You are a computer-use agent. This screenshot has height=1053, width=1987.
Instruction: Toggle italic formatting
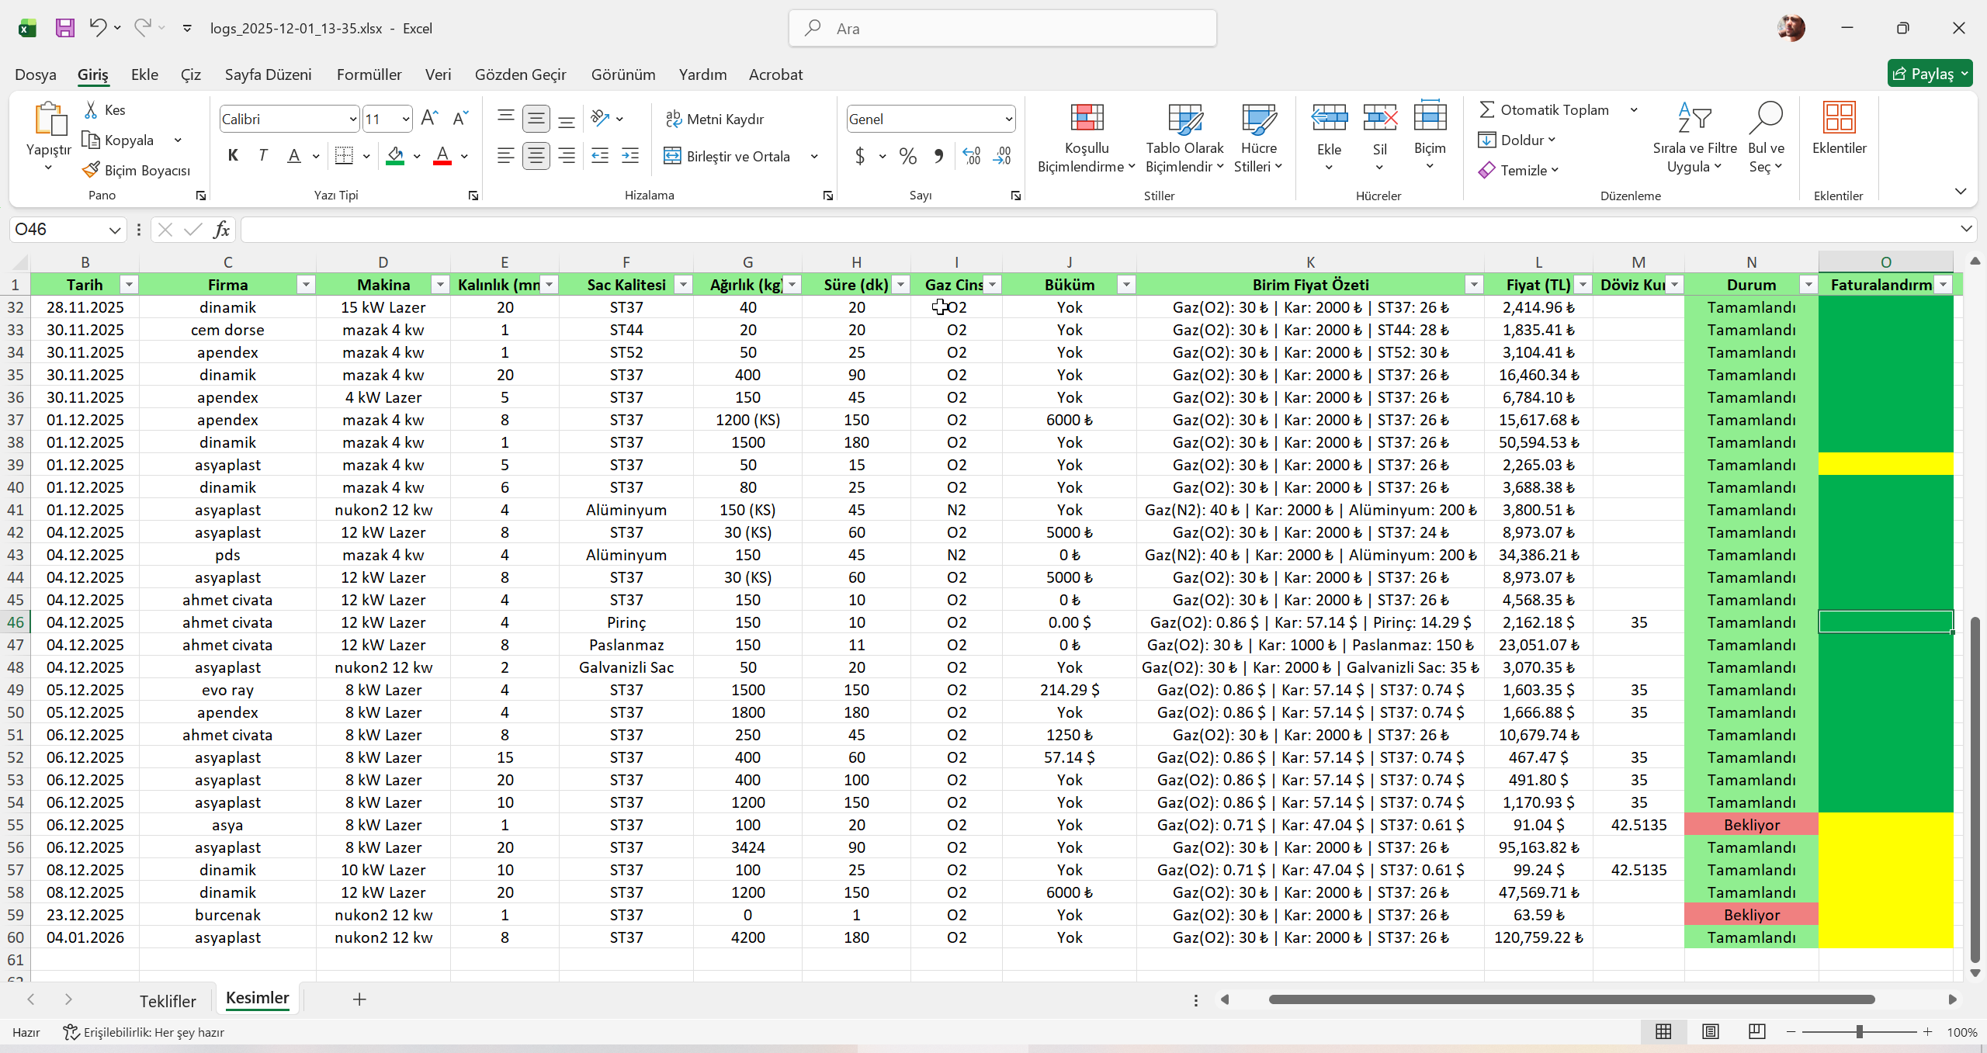coord(262,155)
